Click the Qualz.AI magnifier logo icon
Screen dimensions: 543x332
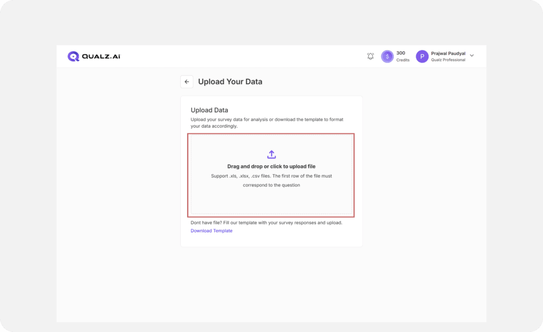point(73,56)
